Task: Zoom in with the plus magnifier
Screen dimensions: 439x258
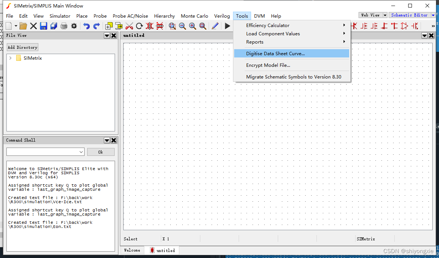Action: click(x=192, y=26)
